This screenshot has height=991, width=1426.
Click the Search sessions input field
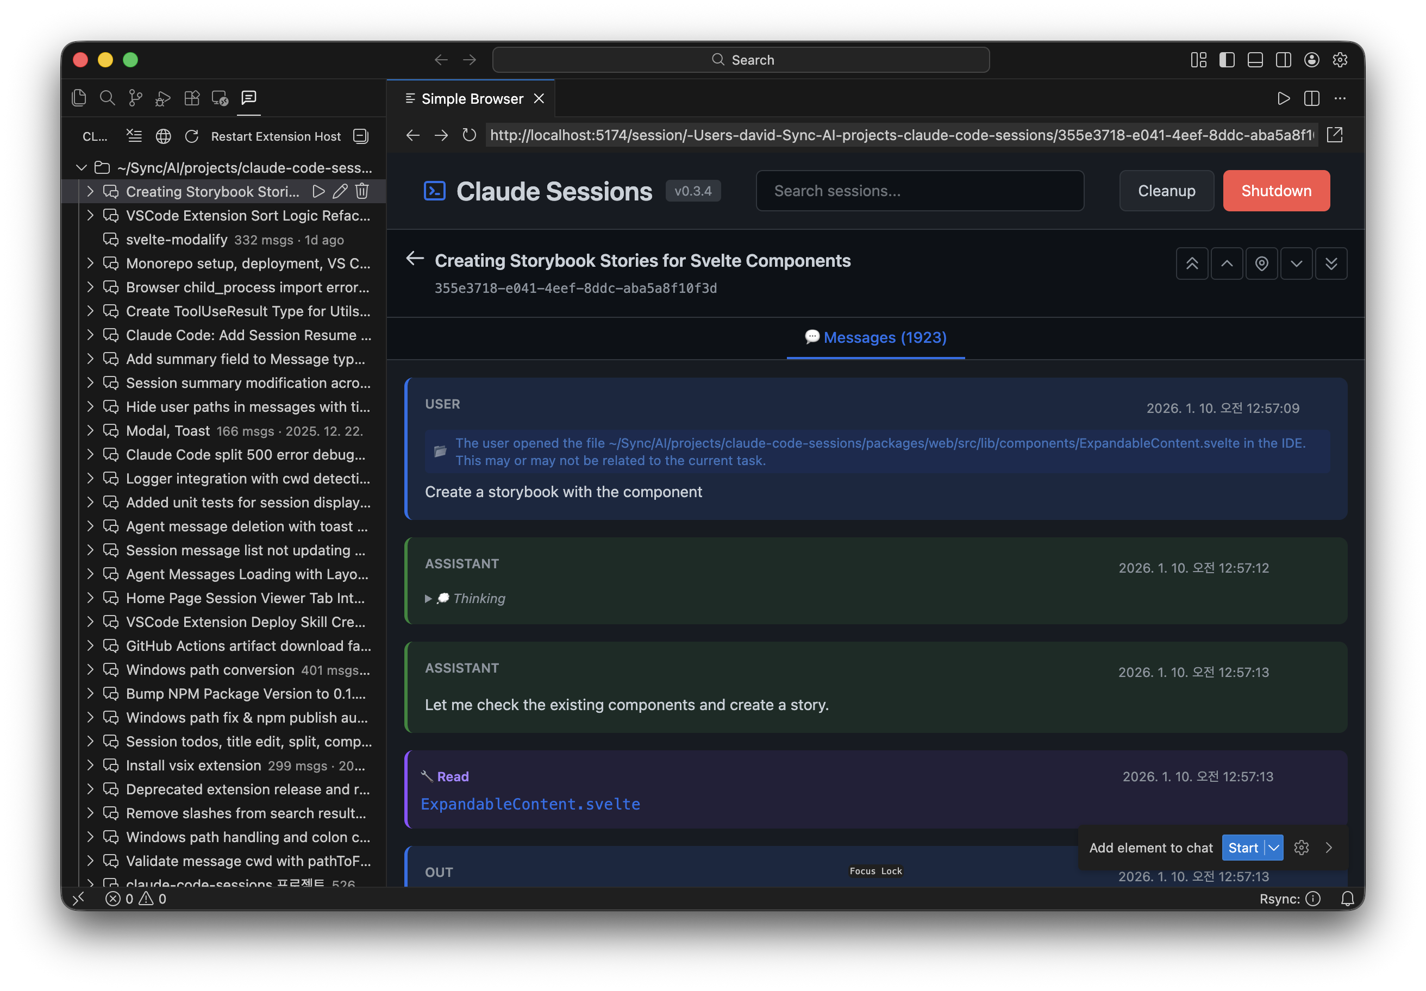919,191
